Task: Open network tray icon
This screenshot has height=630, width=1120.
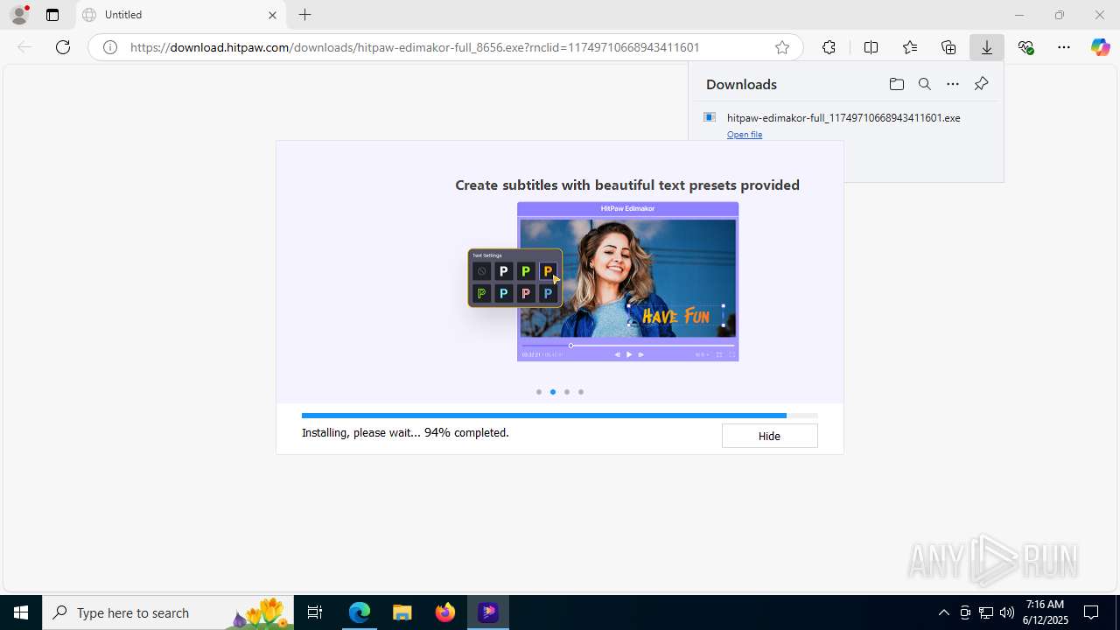Action: point(986,612)
